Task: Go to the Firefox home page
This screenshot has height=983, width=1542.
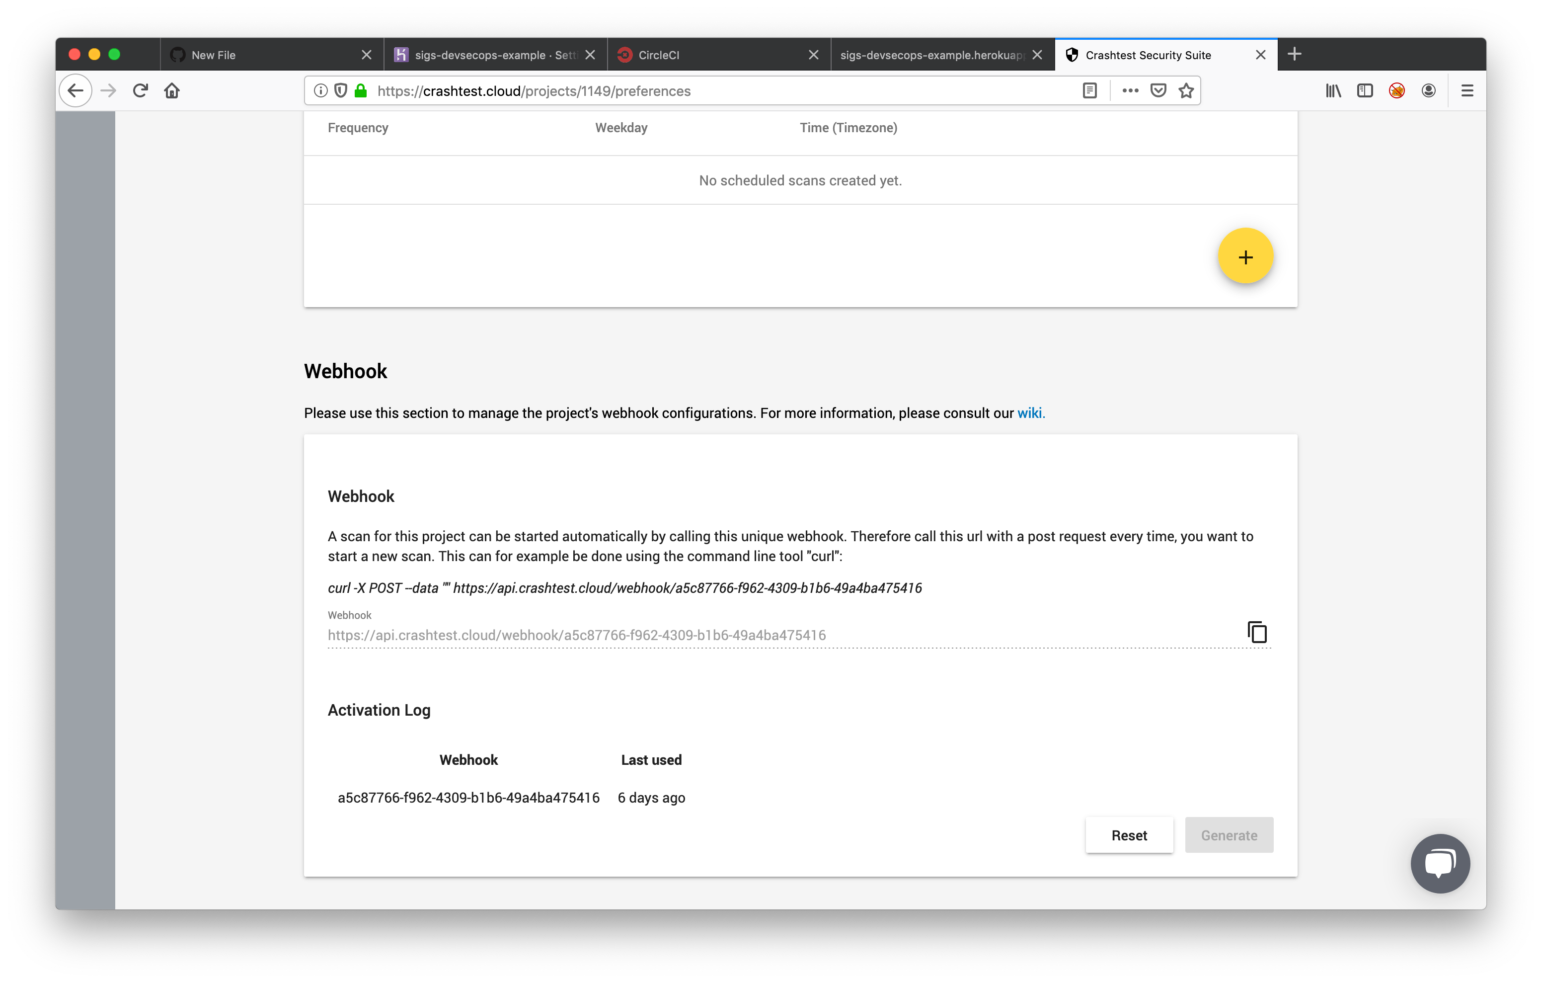Action: point(171,91)
